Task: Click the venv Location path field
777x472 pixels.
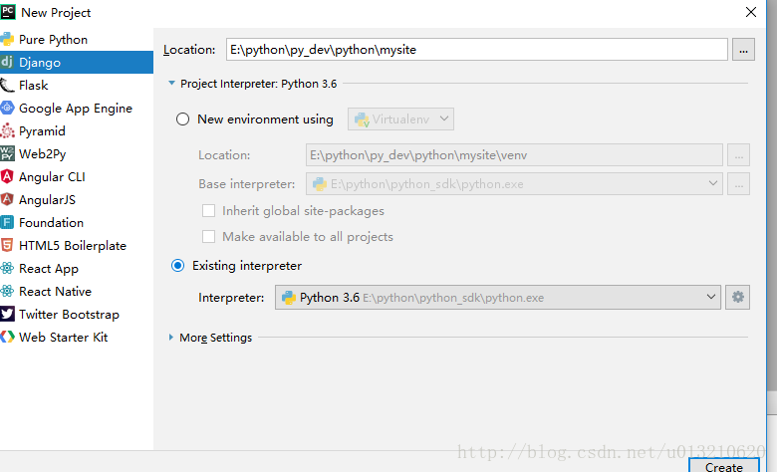Action: pyautogui.click(x=514, y=155)
